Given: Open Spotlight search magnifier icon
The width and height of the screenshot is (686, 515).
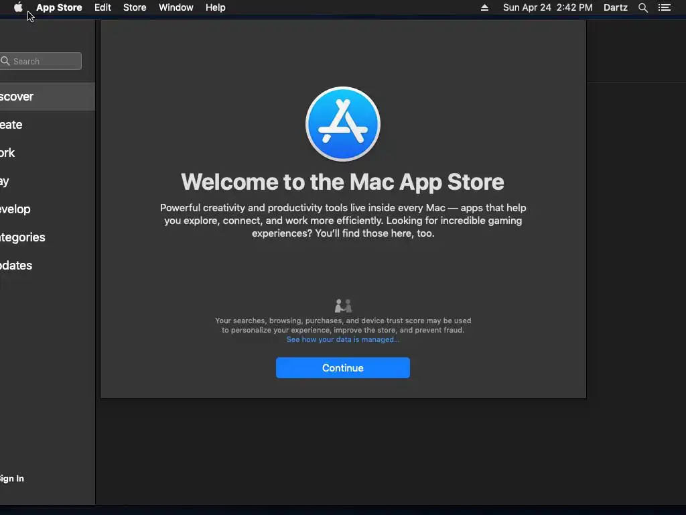Looking at the screenshot, I should (643, 7).
